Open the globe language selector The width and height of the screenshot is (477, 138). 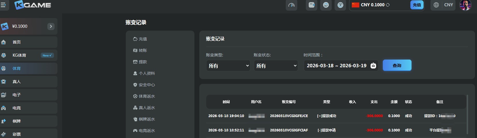(436, 5)
